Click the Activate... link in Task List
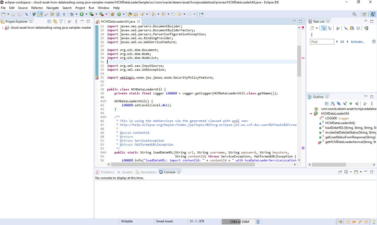Image resolution: width=377 pixels, height=225 pixels. click(x=357, y=42)
